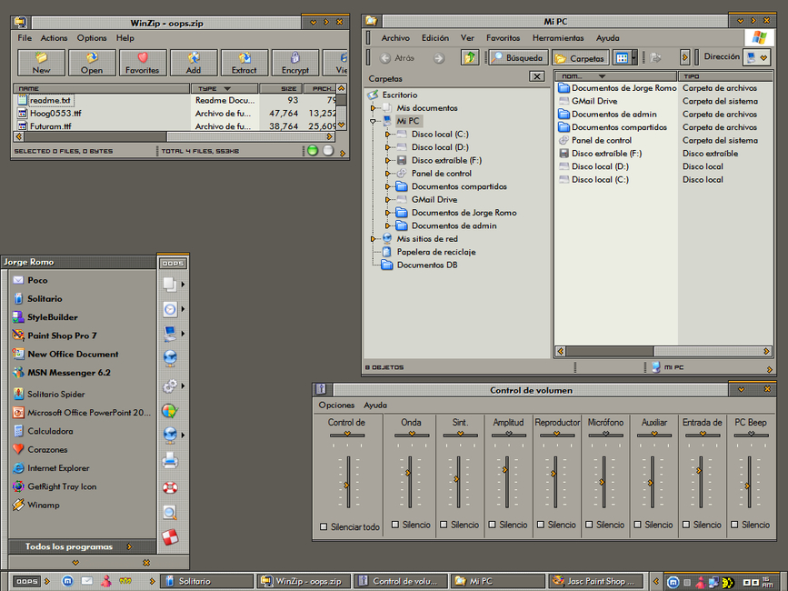The width and height of the screenshot is (788, 591).
Task: Open Favoritos menu in Mi PC
Action: coord(503,38)
